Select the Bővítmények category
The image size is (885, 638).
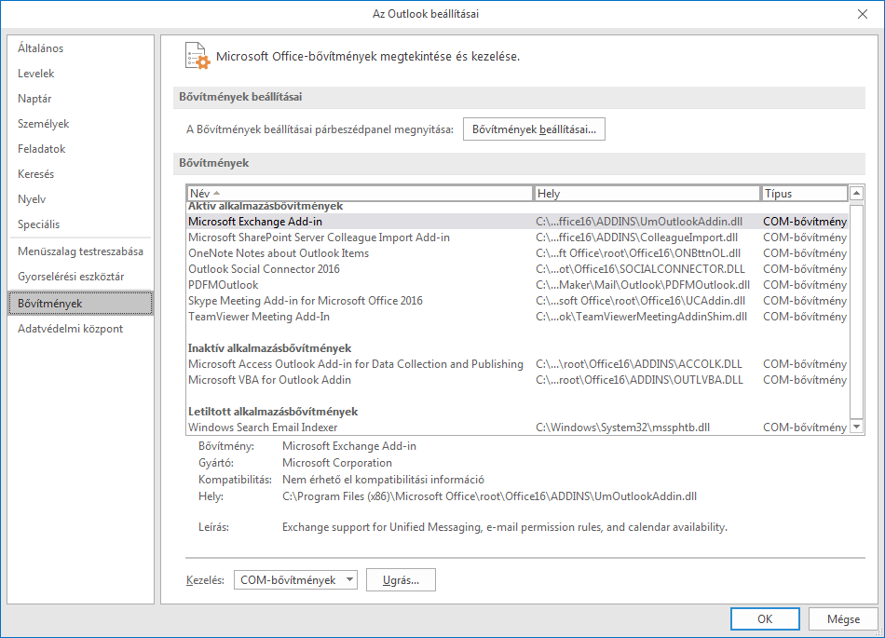(81, 304)
